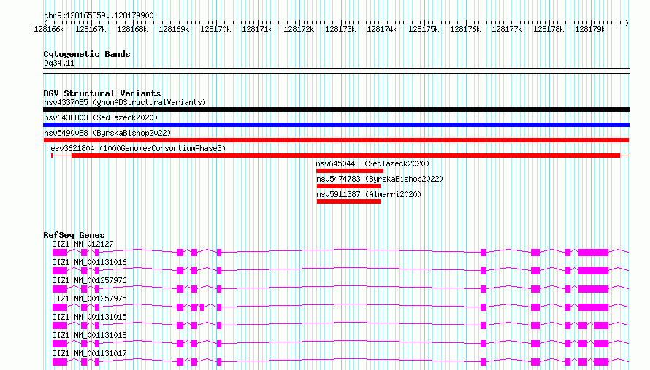Open the esv3621804 label link
The width and height of the screenshot is (650, 370).
tap(138, 148)
